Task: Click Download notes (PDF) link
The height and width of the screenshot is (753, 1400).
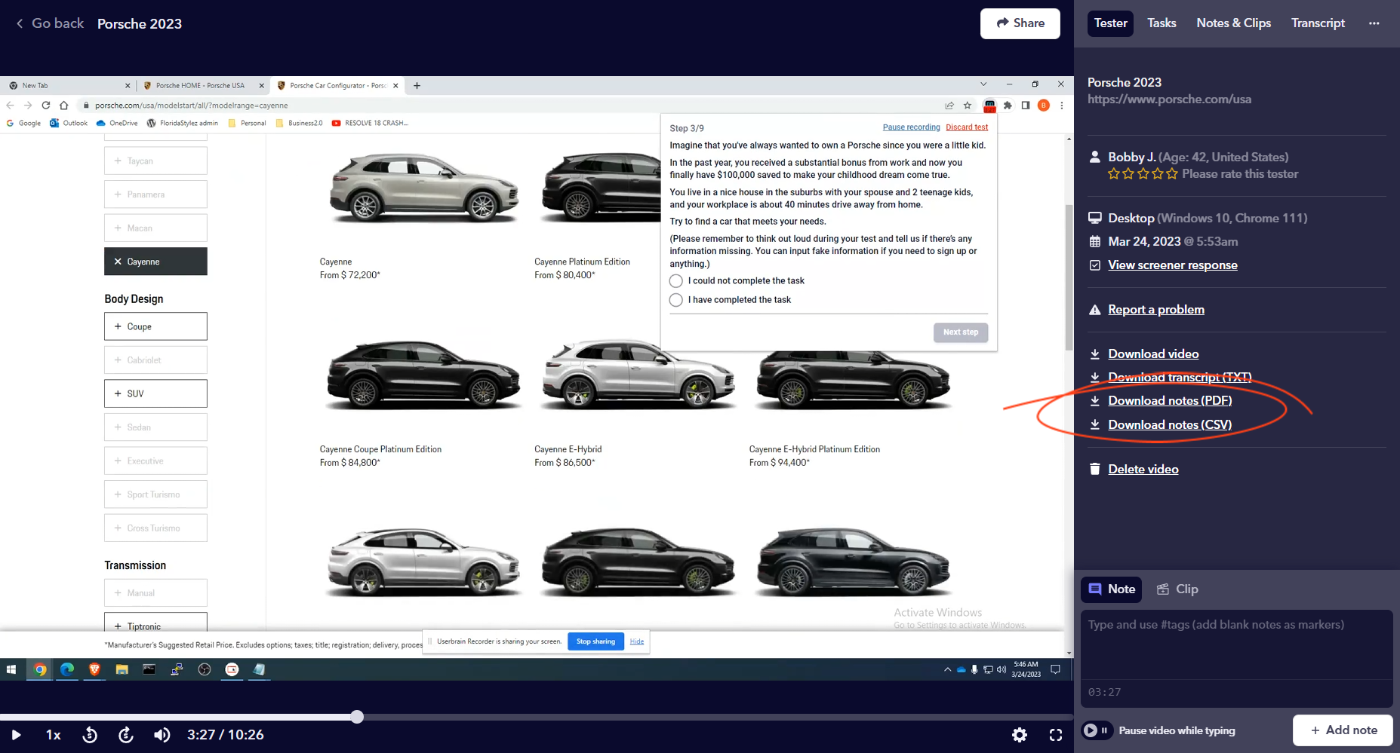Action: coord(1169,401)
